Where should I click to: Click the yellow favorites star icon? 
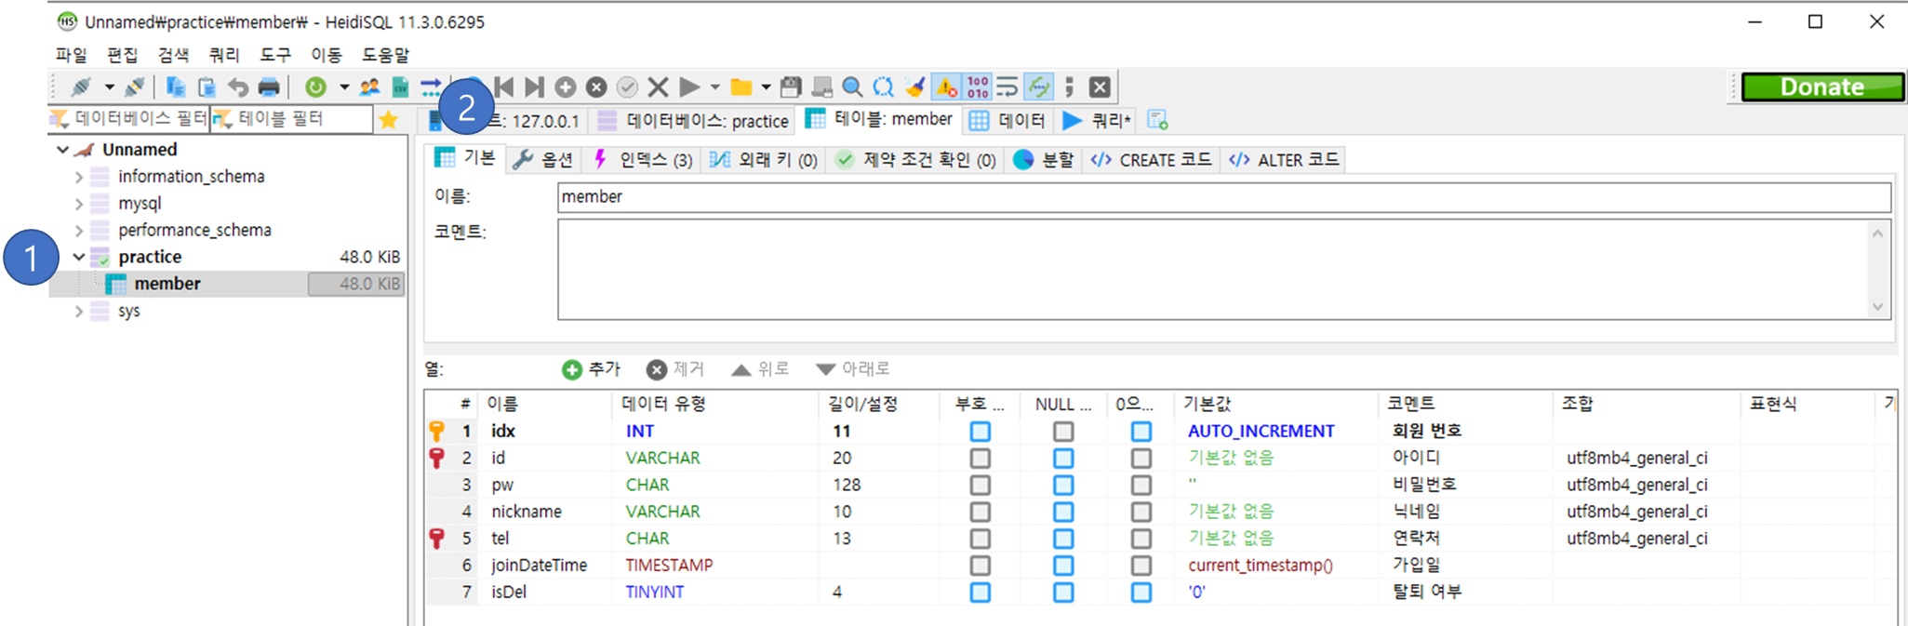point(389,120)
